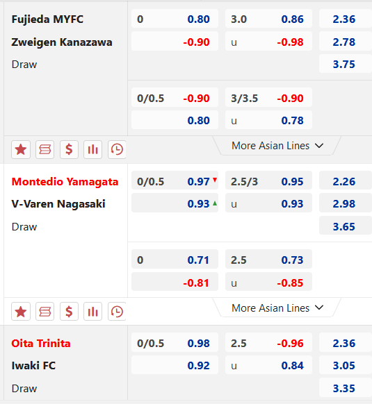Pick Draw odds 3.75 for Fujieda match
This screenshot has width=372, height=404.
[x=346, y=64]
